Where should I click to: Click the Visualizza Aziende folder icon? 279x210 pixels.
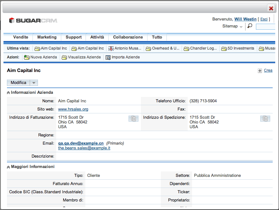coord(64,57)
